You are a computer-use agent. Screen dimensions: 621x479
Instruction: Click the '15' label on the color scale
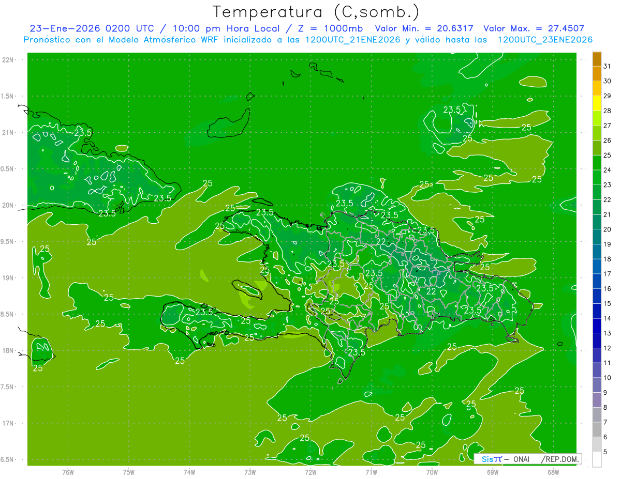tap(608, 304)
